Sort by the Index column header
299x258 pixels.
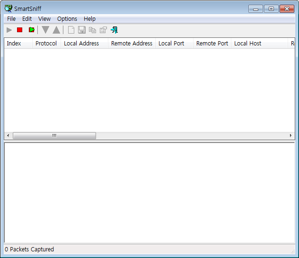coord(18,44)
